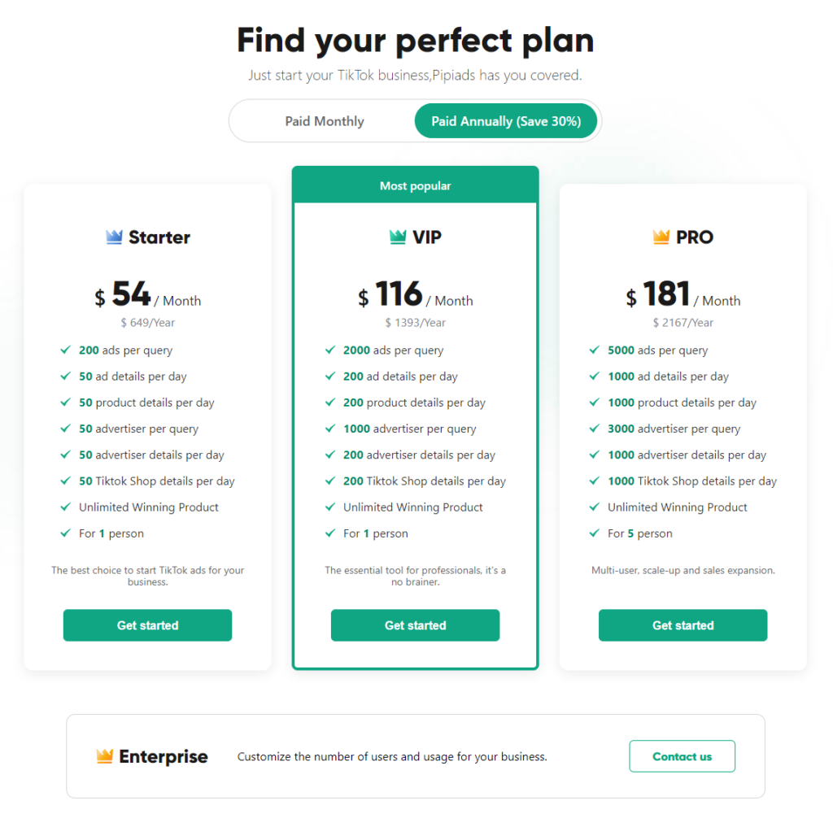
Task: Click Get started under Starter plan
Action: (x=148, y=625)
